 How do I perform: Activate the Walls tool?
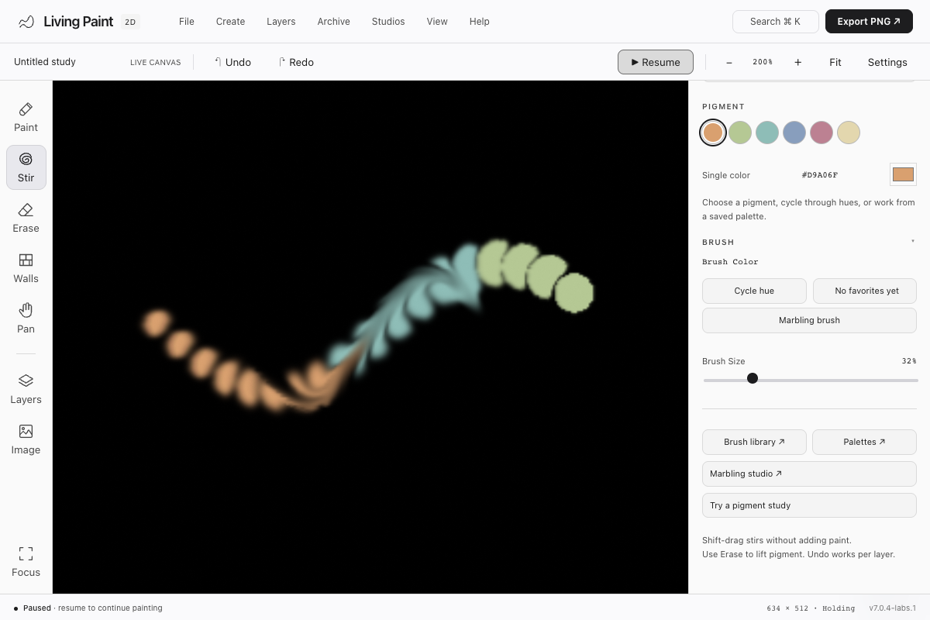coord(26,268)
